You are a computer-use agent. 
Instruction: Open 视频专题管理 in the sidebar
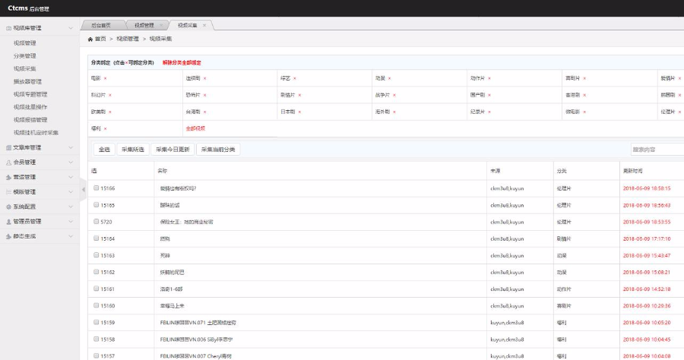[30, 94]
